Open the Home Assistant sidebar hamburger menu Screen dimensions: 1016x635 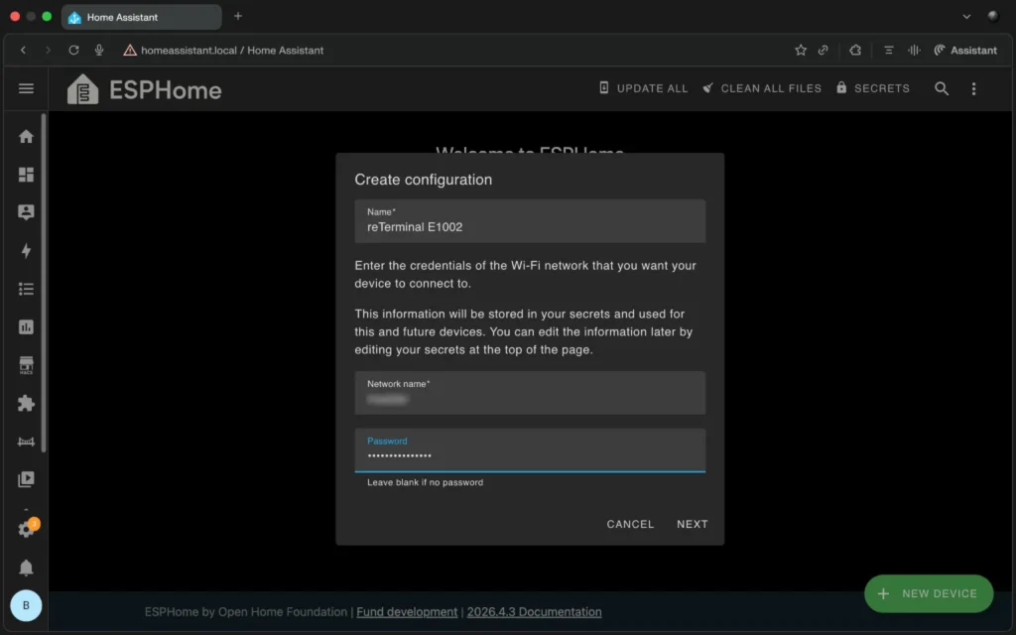click(x=26, y=88)
